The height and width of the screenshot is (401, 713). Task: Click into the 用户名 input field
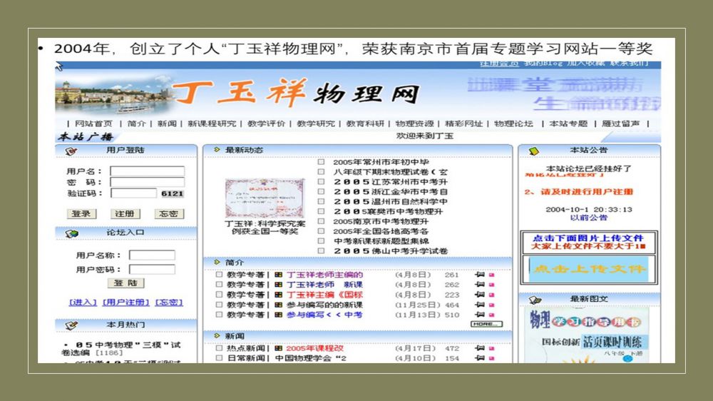[147, 171]
